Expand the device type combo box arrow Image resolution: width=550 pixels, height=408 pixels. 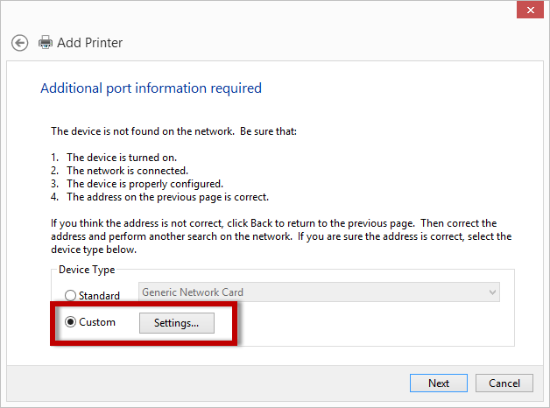[492, 292]
